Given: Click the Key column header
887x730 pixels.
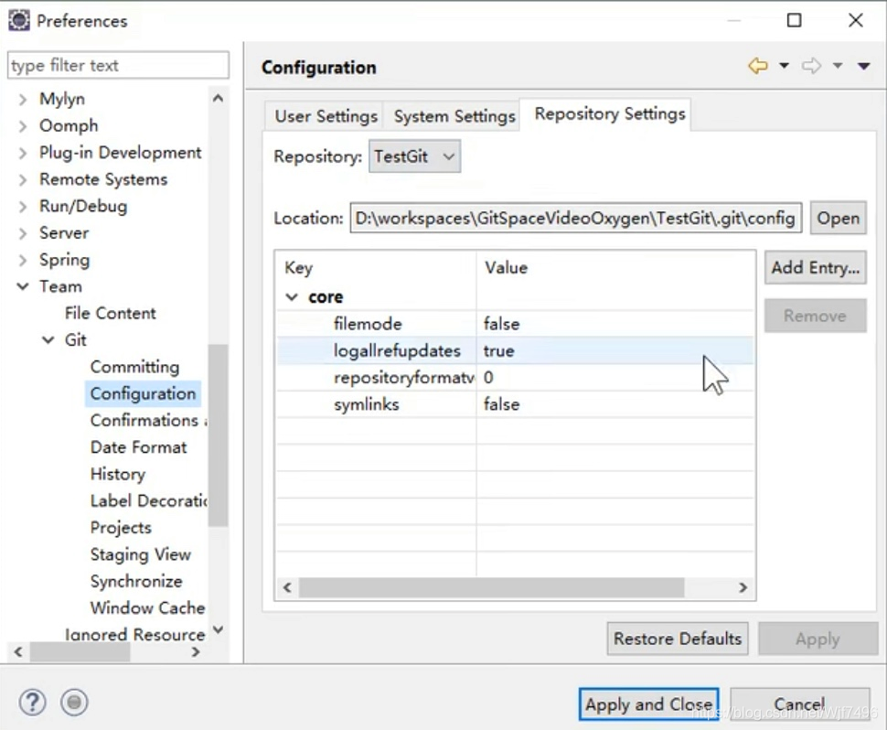Looking at the screenshot, I should pyautogui.click(x=376, y=267).
